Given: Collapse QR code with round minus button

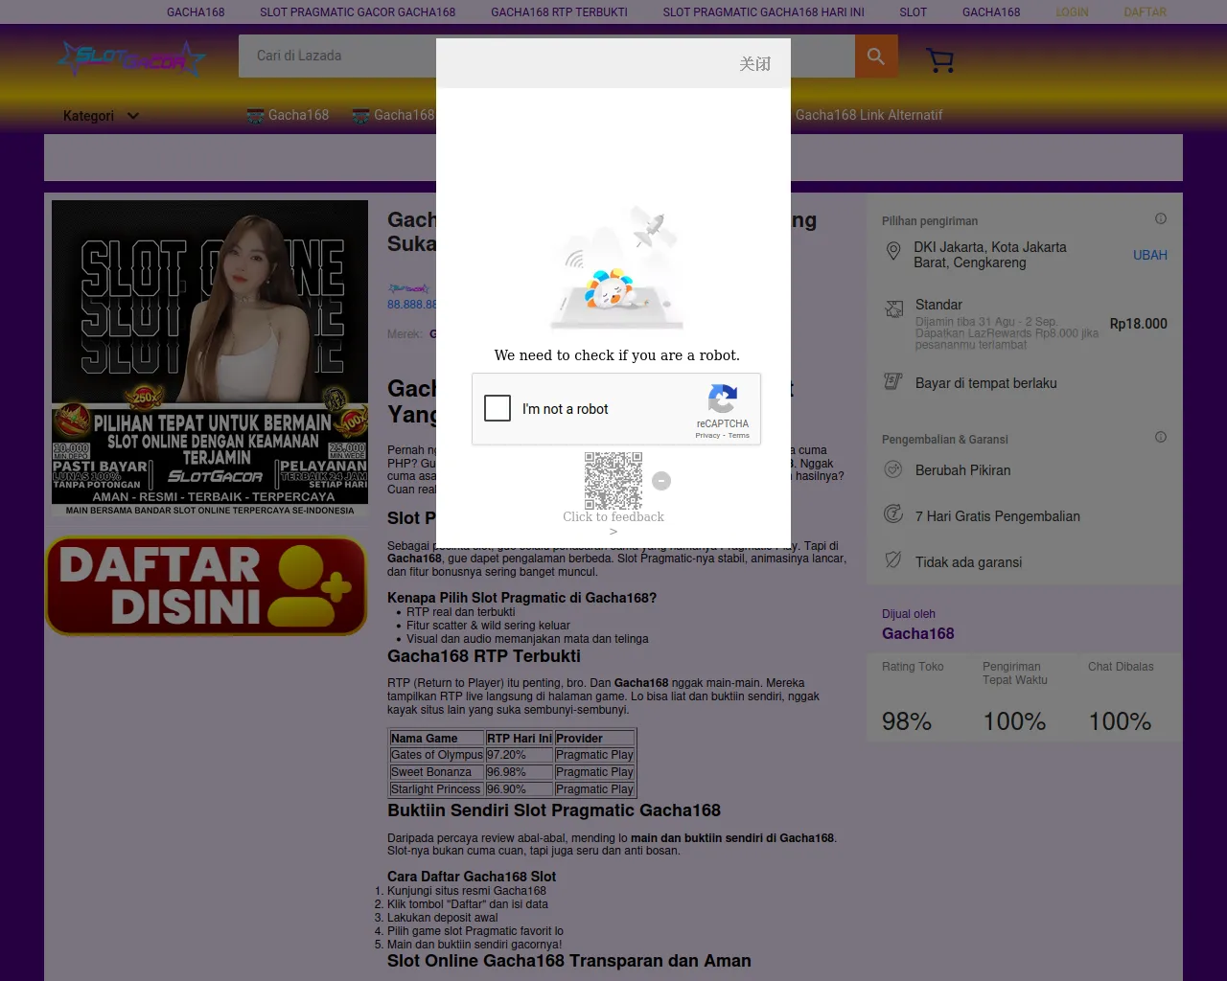Looking at the screenshot, I should click(x=661, y=481).
